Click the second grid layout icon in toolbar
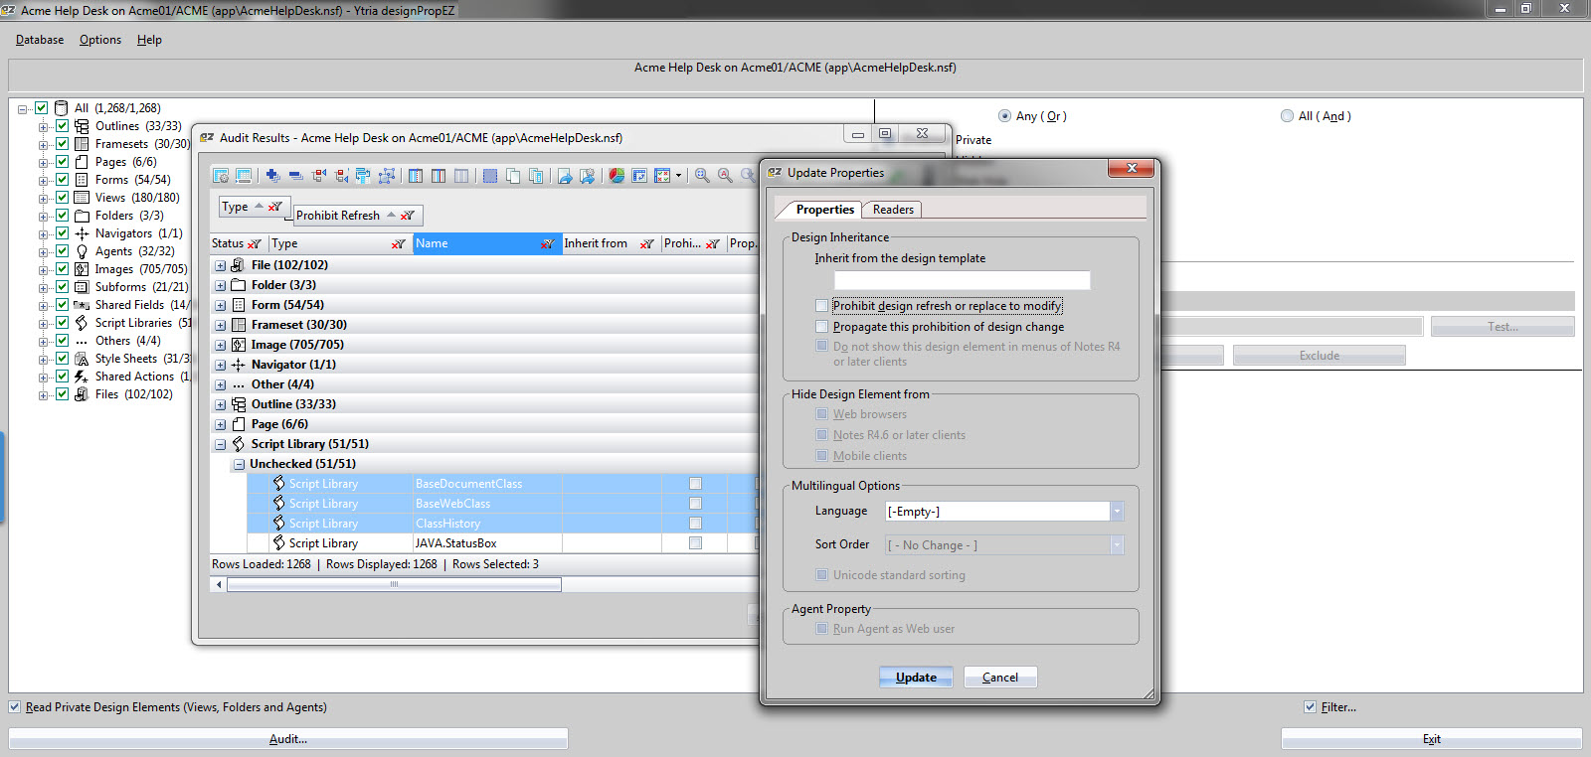Viewport: 1591px width, 757px height. point(244,176)
